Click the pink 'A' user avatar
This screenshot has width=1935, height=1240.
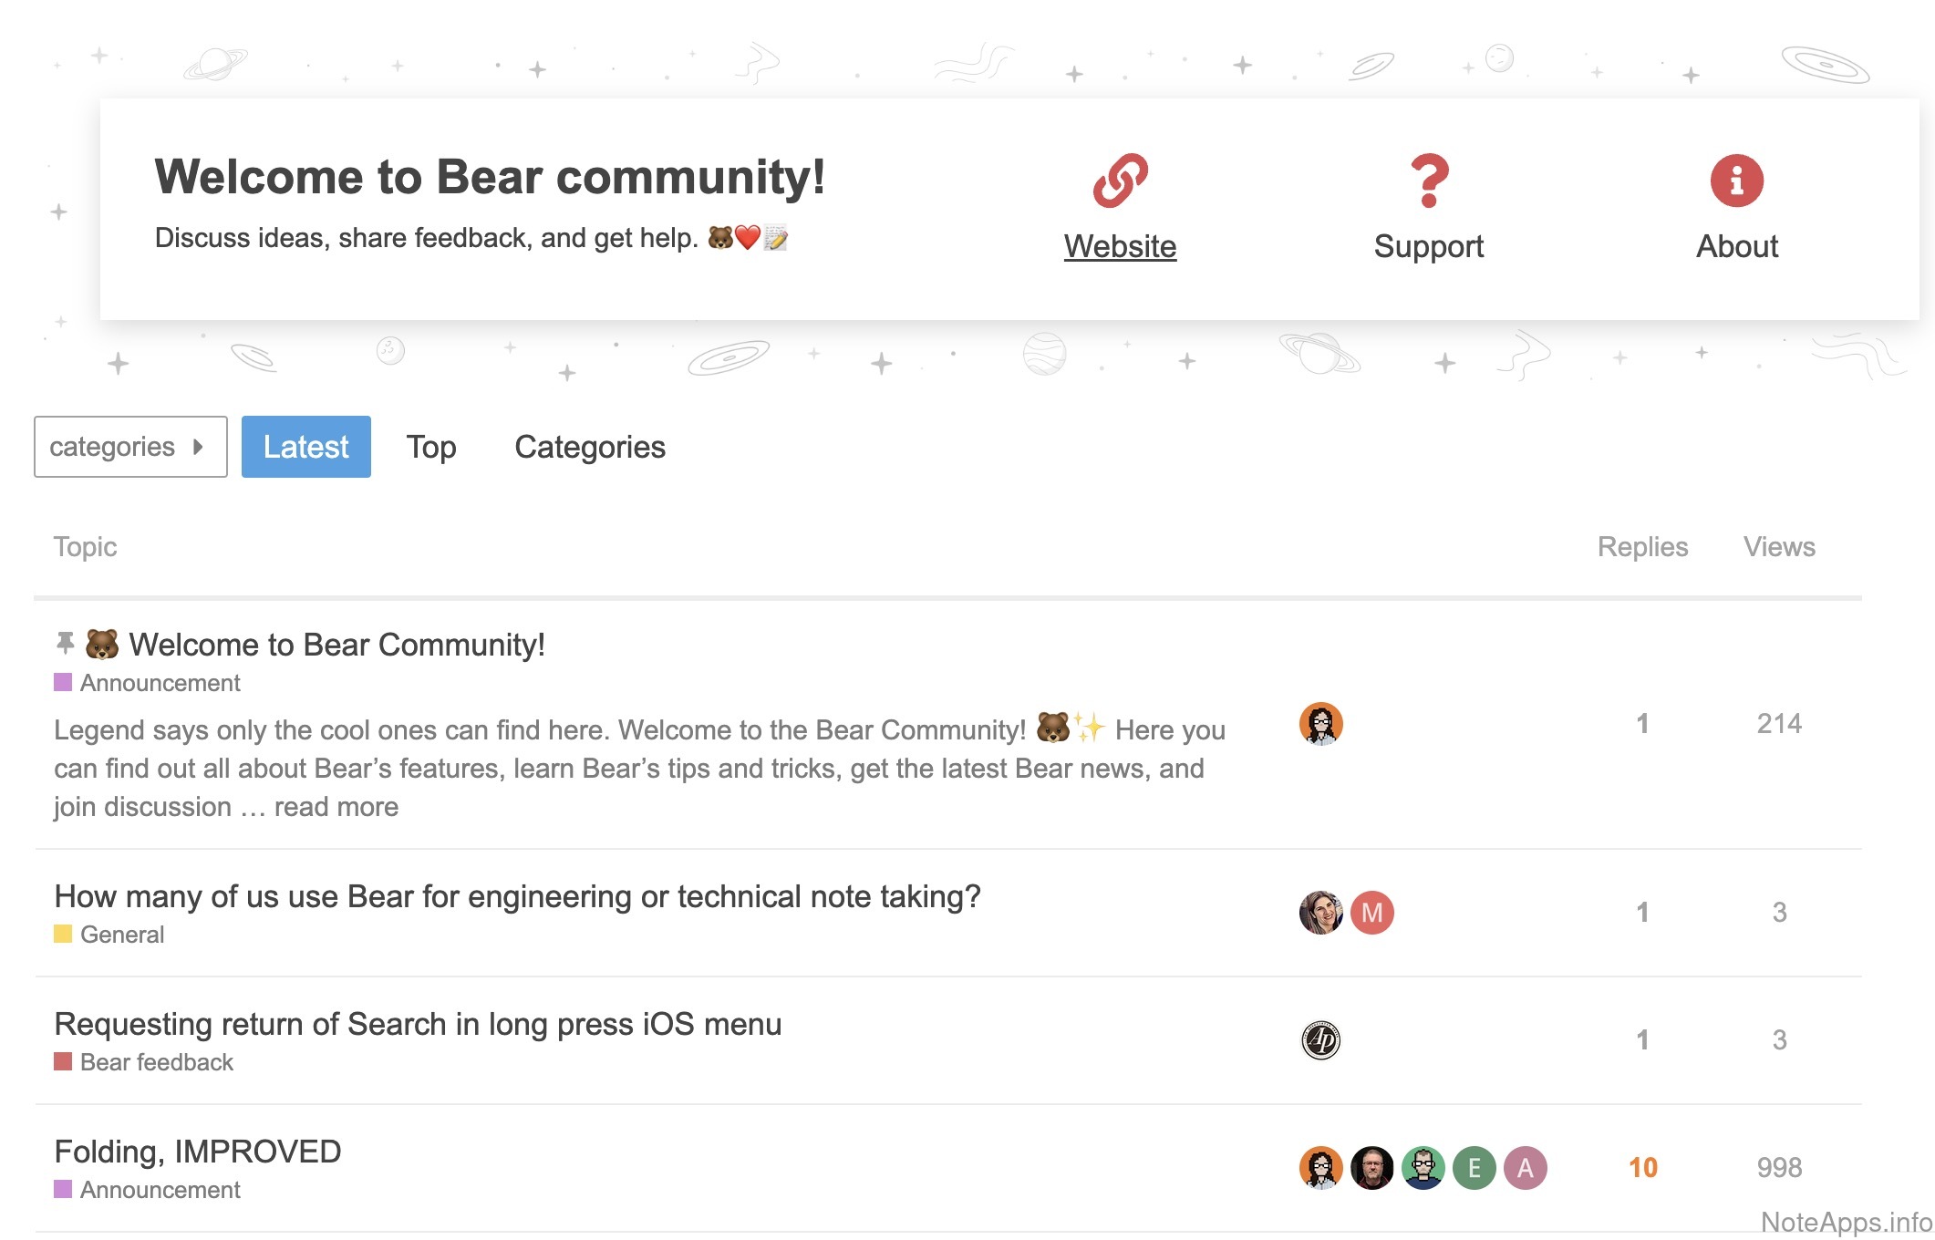(1525, 1168)
